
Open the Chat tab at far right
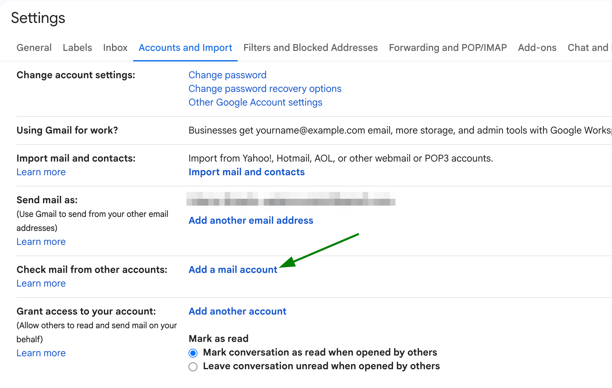click(x=588, y=48)
